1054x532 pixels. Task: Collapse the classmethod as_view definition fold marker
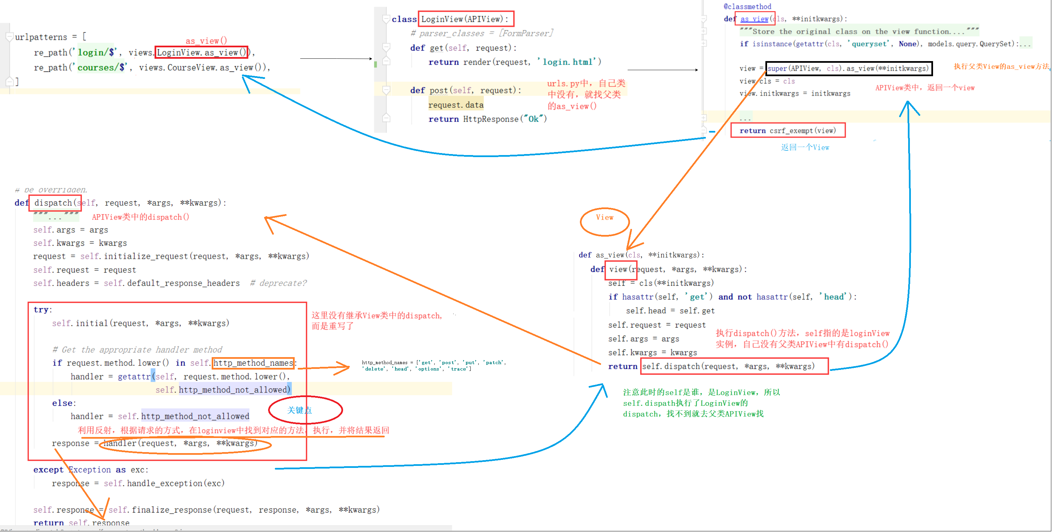click(x=704, y=19)
